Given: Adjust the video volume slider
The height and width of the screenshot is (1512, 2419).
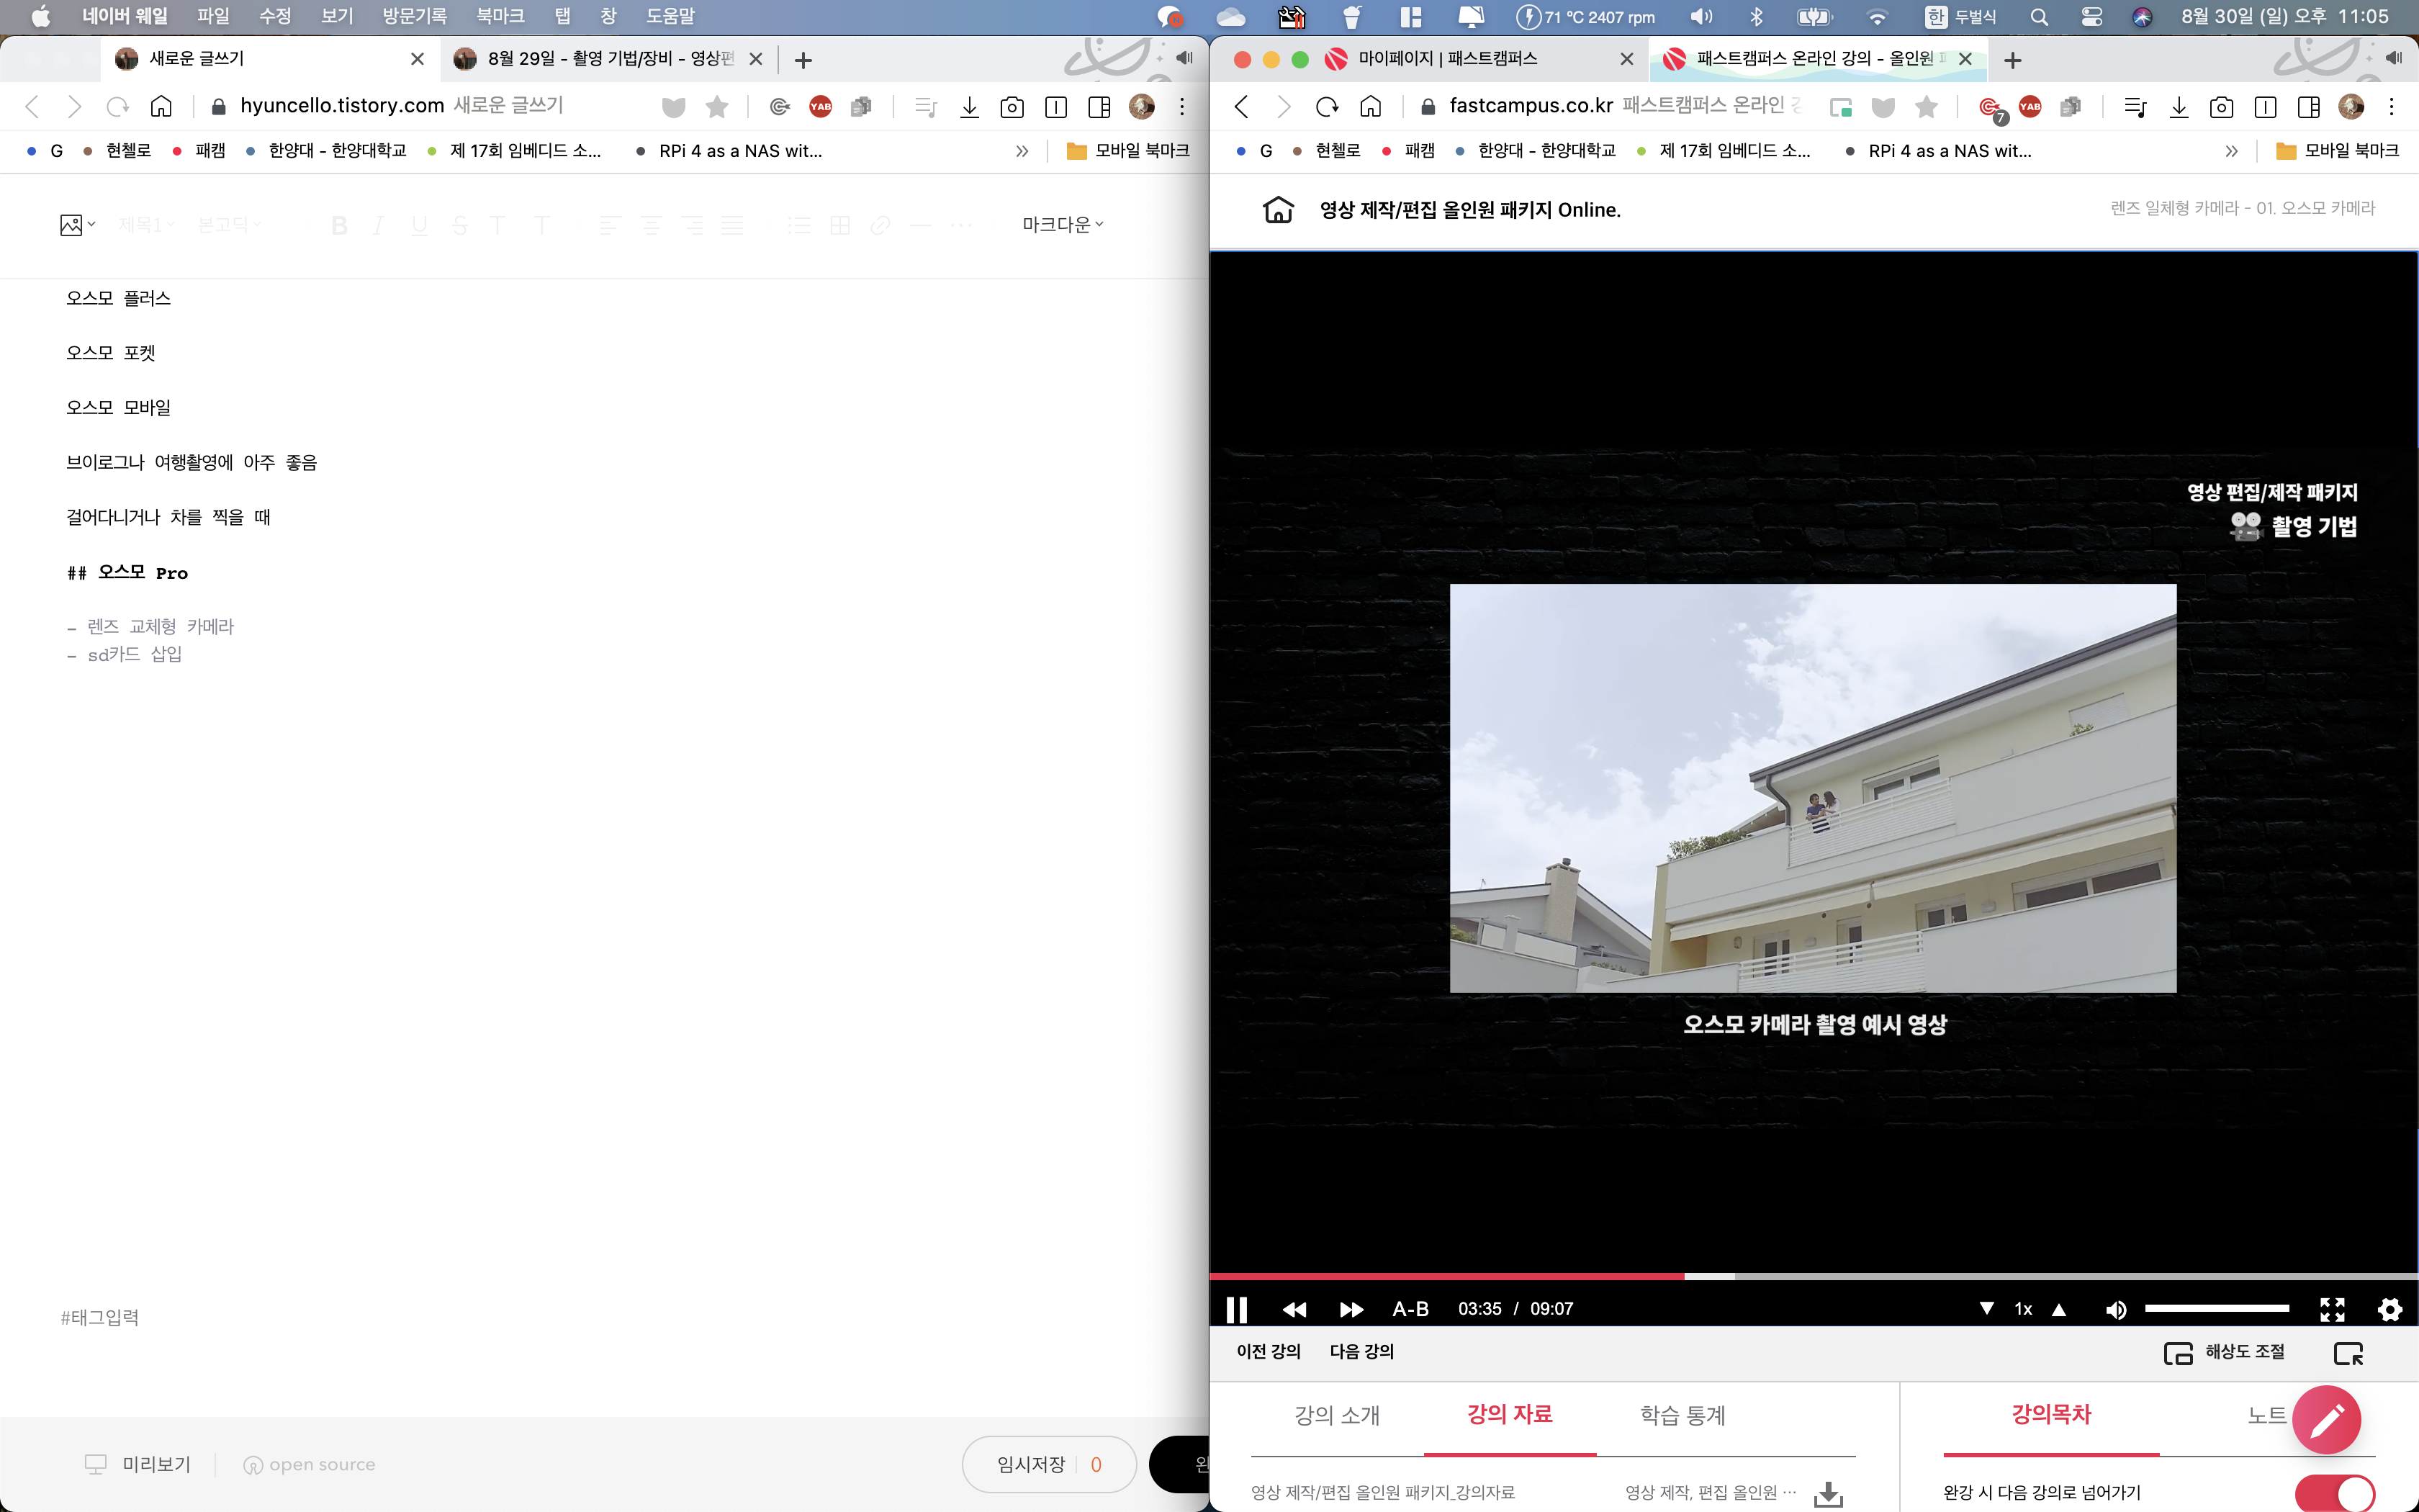Looking at the screenshot, I should point(2216,1309).
